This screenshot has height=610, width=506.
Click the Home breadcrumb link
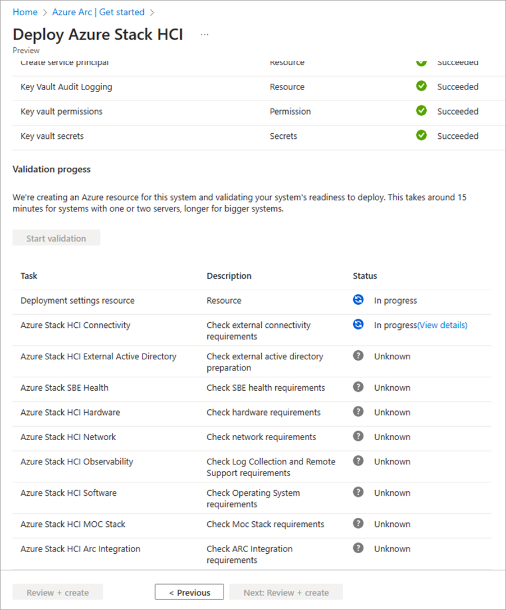click(x=25, y=12)
